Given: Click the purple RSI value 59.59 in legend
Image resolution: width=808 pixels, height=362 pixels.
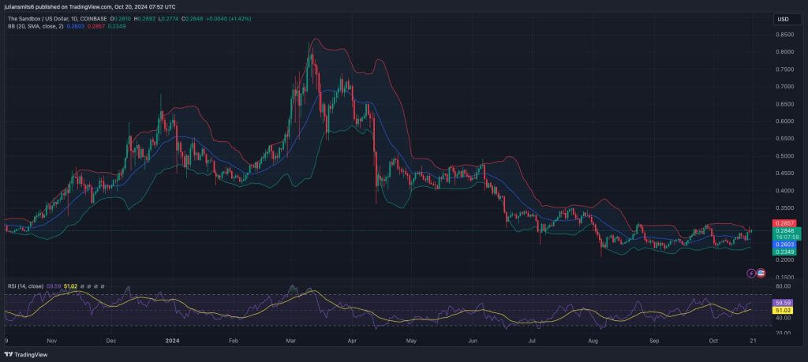Looking at the screenshot, I should pos(54,285).
